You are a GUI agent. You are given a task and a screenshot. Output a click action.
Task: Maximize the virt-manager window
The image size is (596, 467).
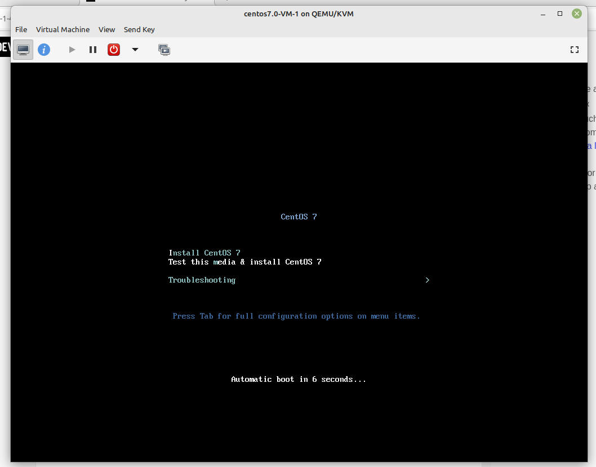(560, 14)
